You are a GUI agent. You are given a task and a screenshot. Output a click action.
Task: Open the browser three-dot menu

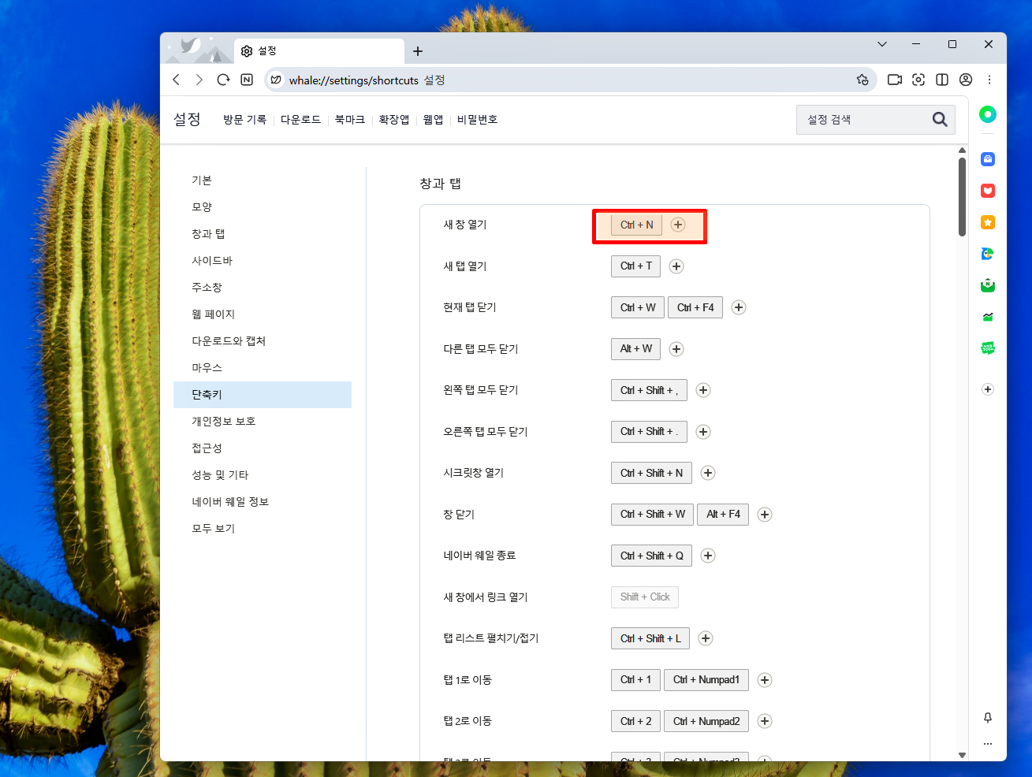point(989,80)
